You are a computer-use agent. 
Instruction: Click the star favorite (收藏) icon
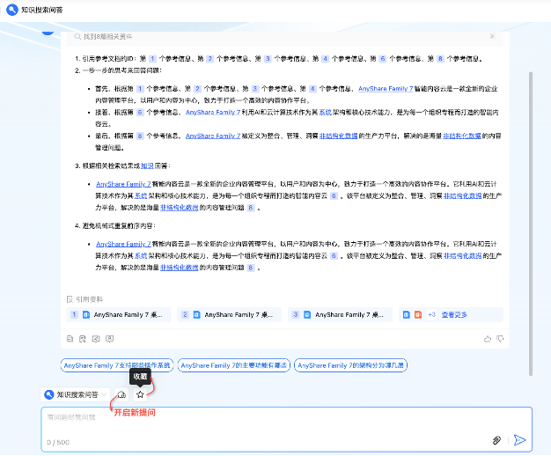coord(140,394)
